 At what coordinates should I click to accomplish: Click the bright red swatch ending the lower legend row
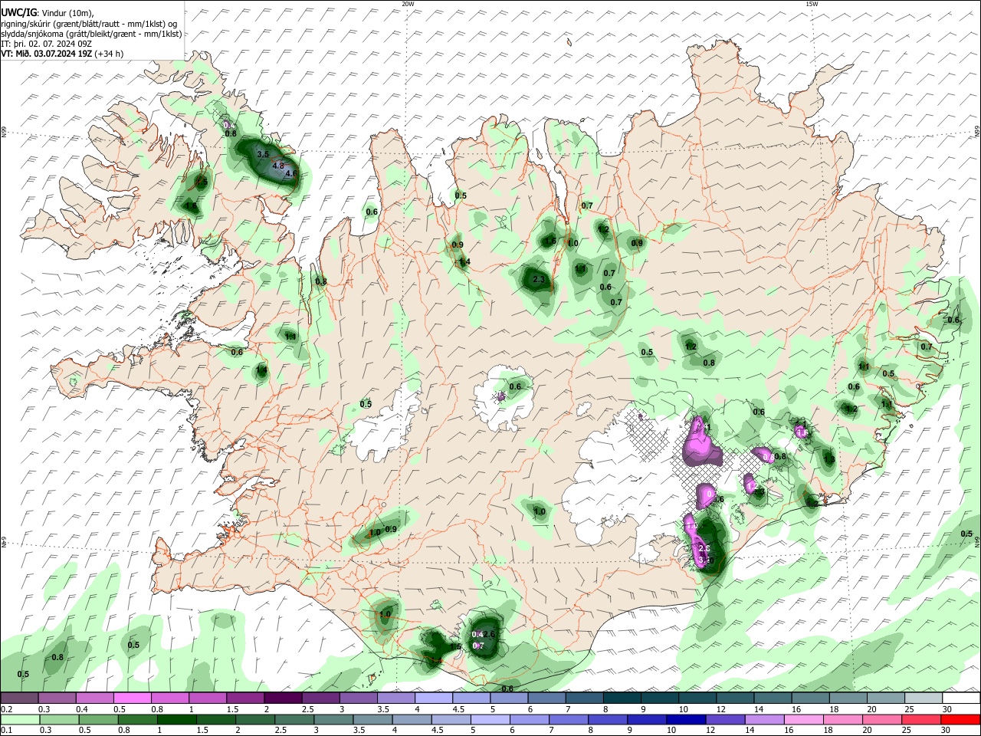coord(962,719)
